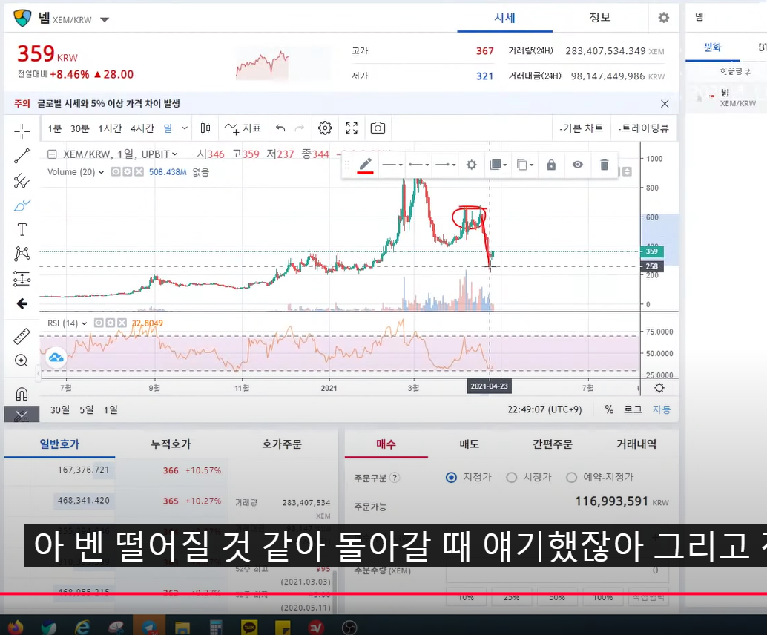Open the left line-end style dropdown
The height and width of the screenshot is (635, 767).
coord(418,165)
